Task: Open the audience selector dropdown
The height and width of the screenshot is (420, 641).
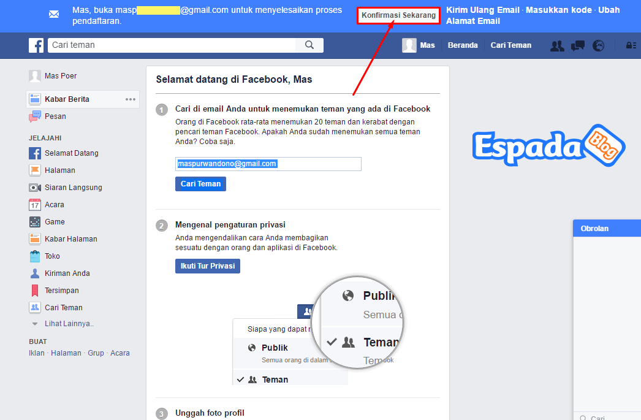Action: coord(308,311)
